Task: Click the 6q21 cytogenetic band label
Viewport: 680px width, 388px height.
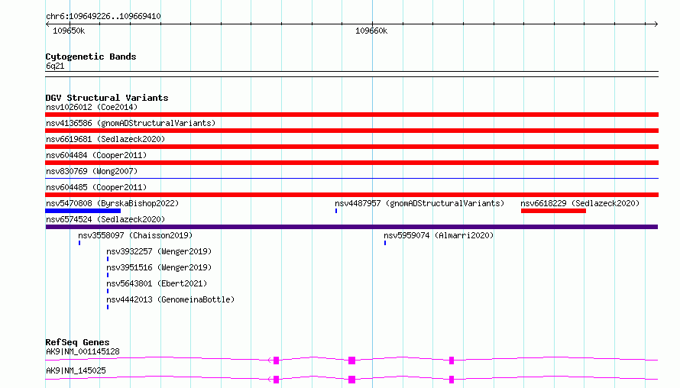Action: point(55,66)
